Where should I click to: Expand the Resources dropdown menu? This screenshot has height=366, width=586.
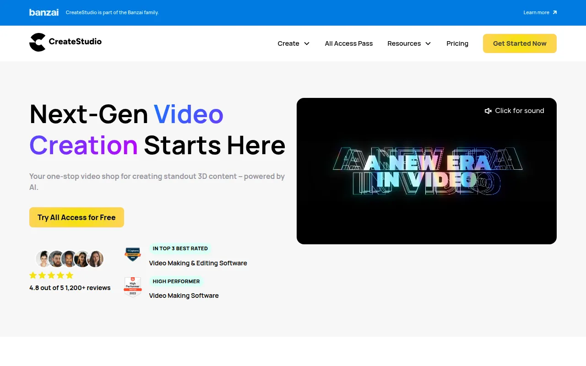[409, 43]
